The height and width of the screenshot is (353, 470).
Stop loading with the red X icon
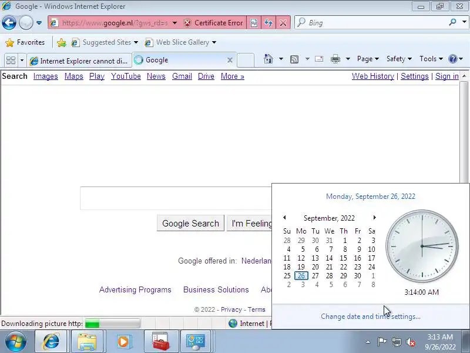pyautogui.click(x=283, y=23)
